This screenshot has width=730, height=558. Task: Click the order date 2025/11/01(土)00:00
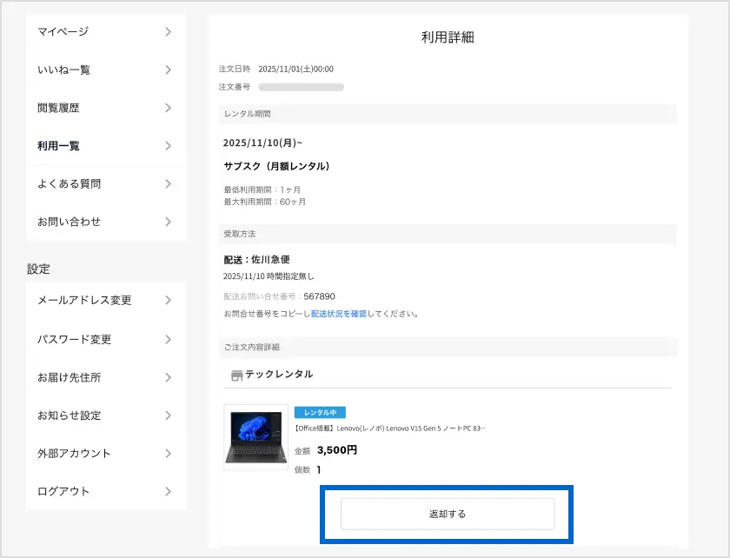(296, 70)
